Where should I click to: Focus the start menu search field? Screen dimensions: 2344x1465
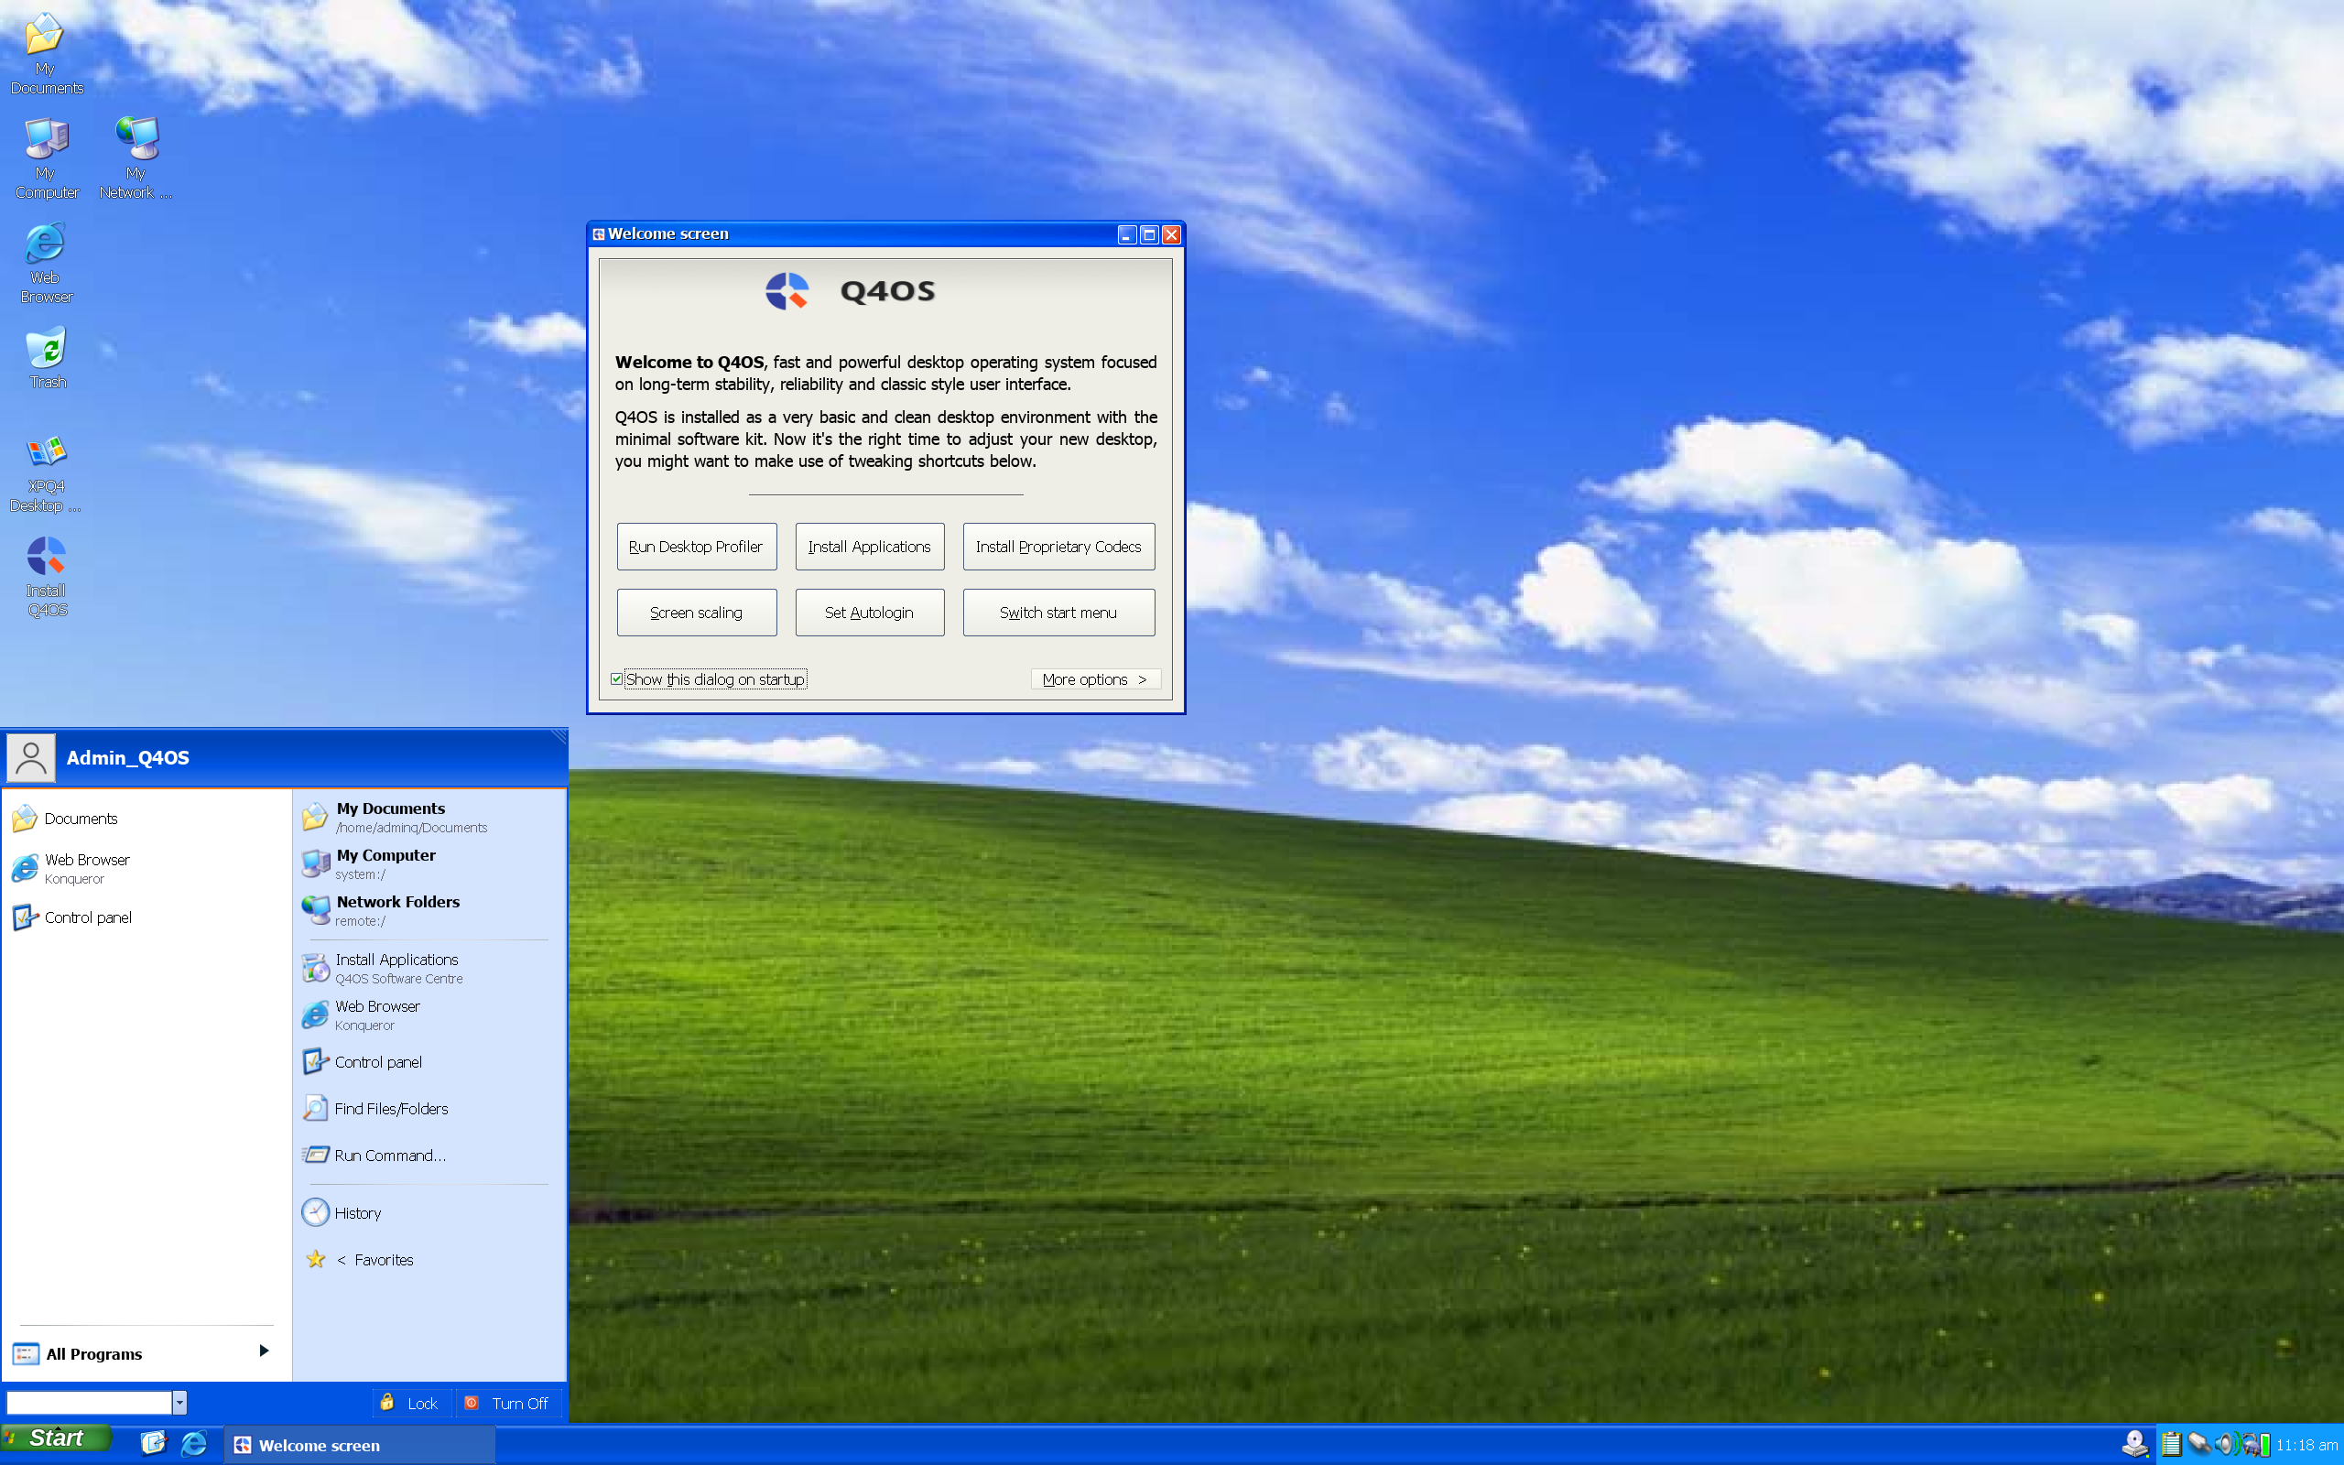pos(89,1403)
